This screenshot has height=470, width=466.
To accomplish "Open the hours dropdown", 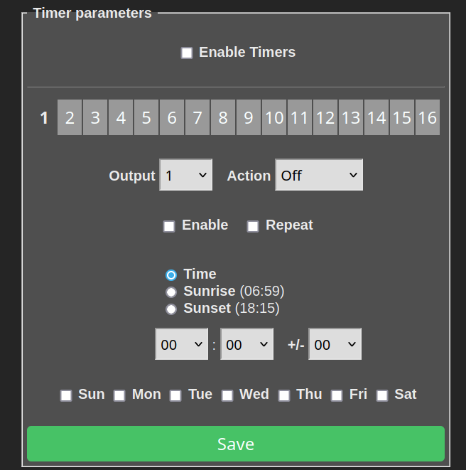I will [x=181, y=344].
